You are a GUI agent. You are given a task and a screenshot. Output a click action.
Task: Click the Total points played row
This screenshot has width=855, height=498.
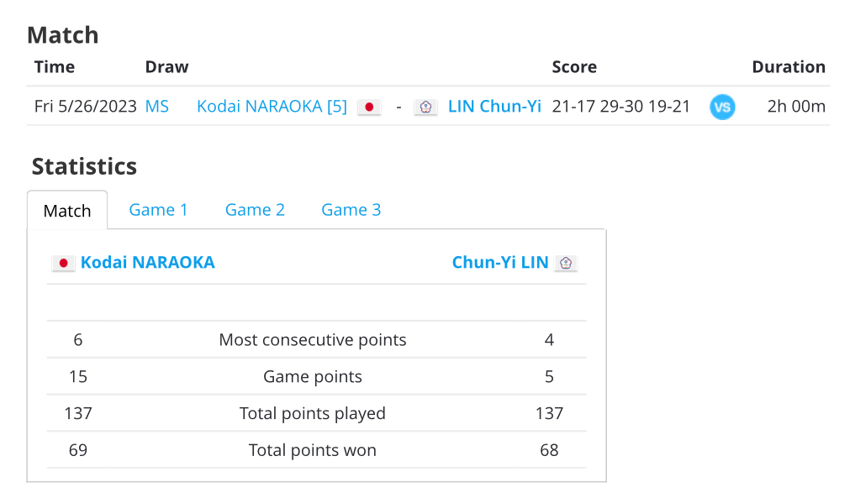pos(316,413)
